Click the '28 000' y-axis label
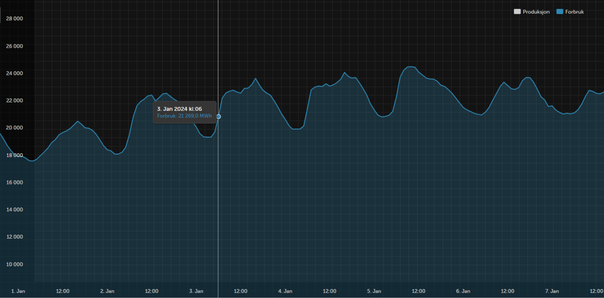604x298 pixels. pyautogui.click(x=15, y=19)
